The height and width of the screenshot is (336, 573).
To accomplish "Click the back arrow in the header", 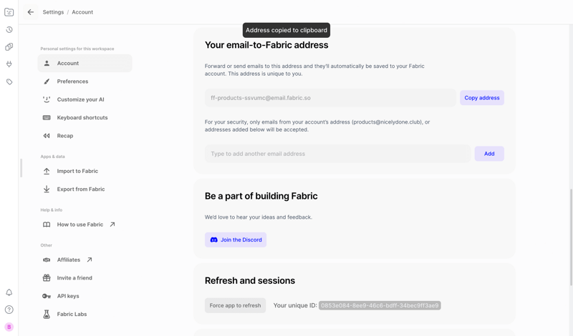I will point(31,12).
